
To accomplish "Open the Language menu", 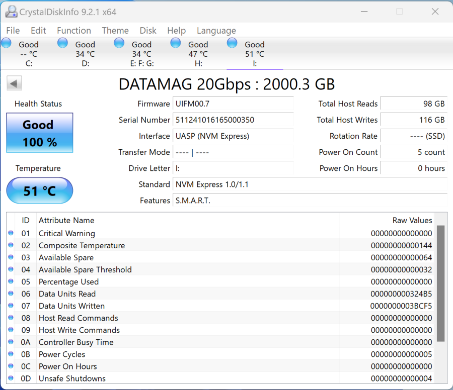I will 216,31.
